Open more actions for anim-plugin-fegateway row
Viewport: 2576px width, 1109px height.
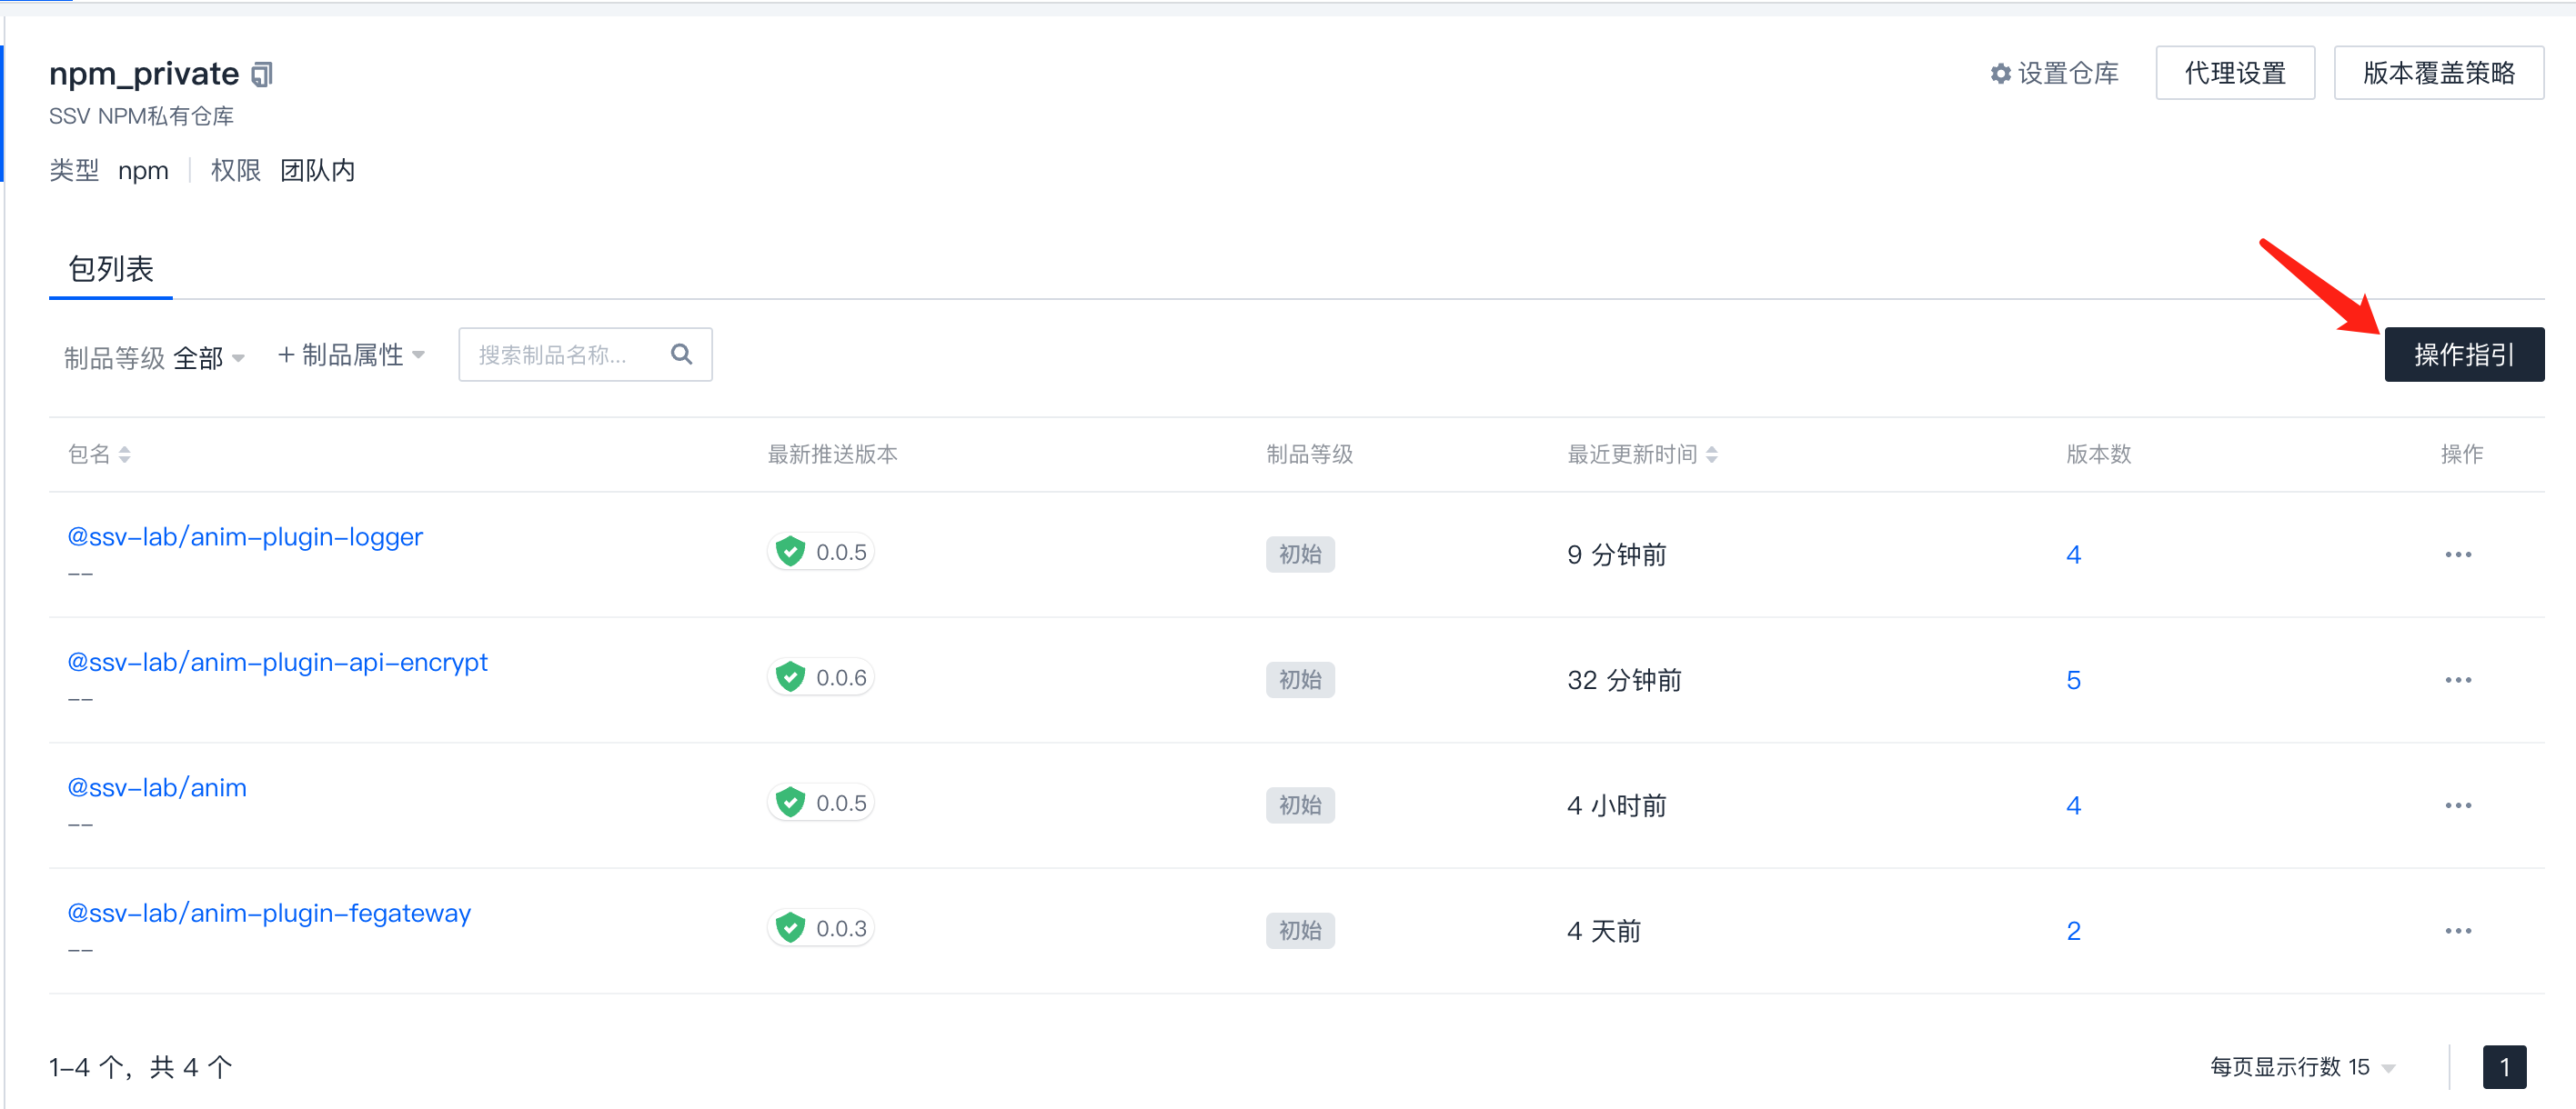click(2457, 931)
